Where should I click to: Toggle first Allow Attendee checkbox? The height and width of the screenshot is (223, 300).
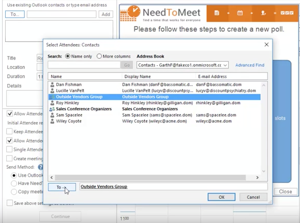(x=9, y=114)
